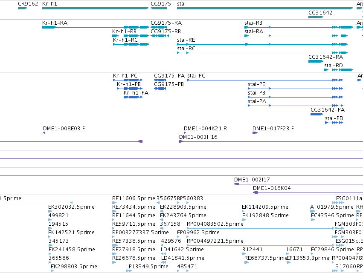Click the stai-RB transcript label
The width and height of the screenshot is (363, 273).
click(253, 23)
